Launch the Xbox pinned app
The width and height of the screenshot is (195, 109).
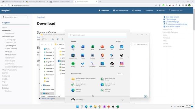(x=122, y=56)
